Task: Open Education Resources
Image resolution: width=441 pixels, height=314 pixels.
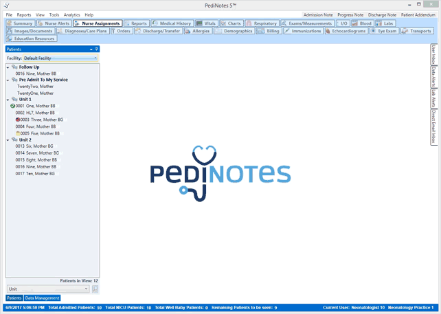Action: [x=32, y=38]
